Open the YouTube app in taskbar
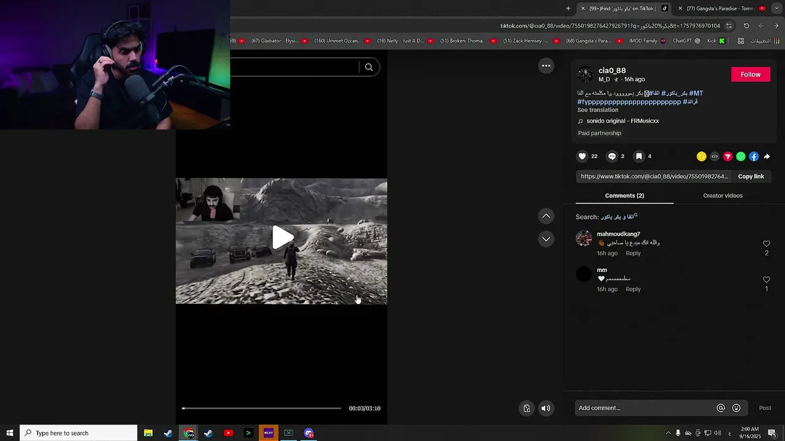785x441 pixels. tap(228, 433)
